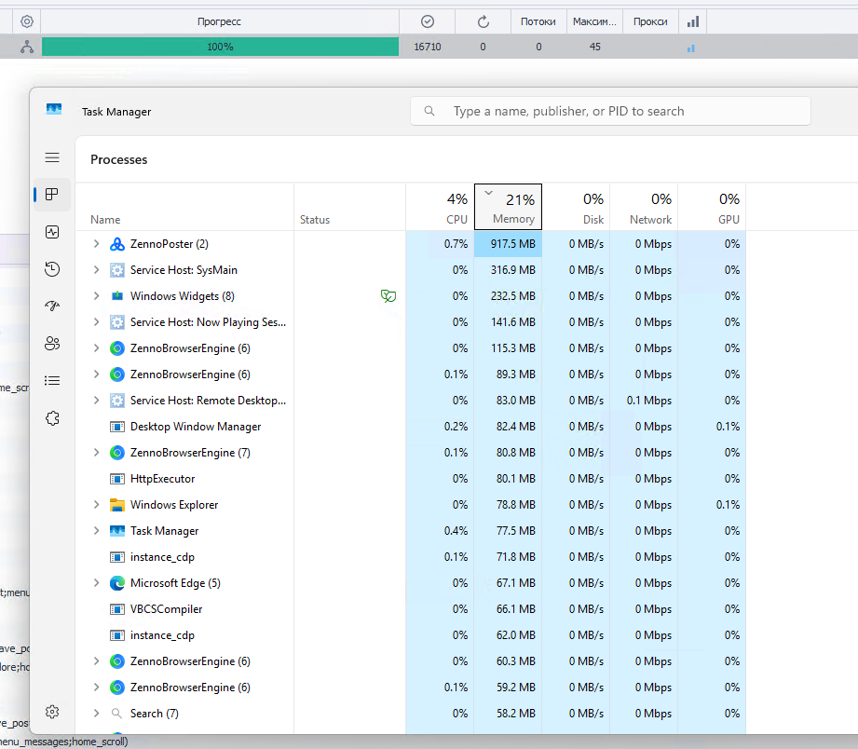Click the Task Manager search field
Viewport: 858px width, 749px height.
[x=610, y=111]
